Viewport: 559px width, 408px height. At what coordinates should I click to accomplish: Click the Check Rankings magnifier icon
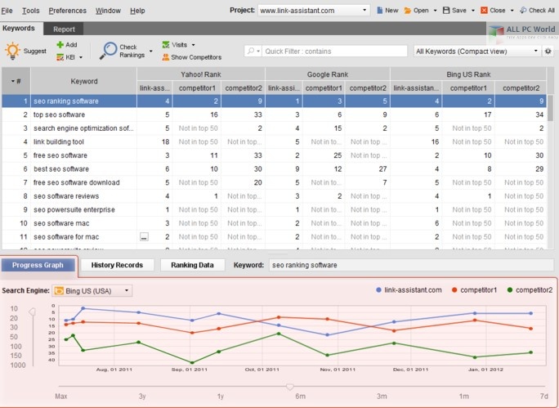coord(109,51)
